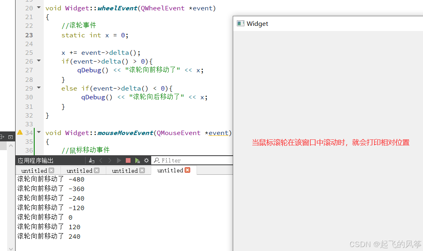
Task: Click the 'static int x = 0;' code line
Action: 95,35
